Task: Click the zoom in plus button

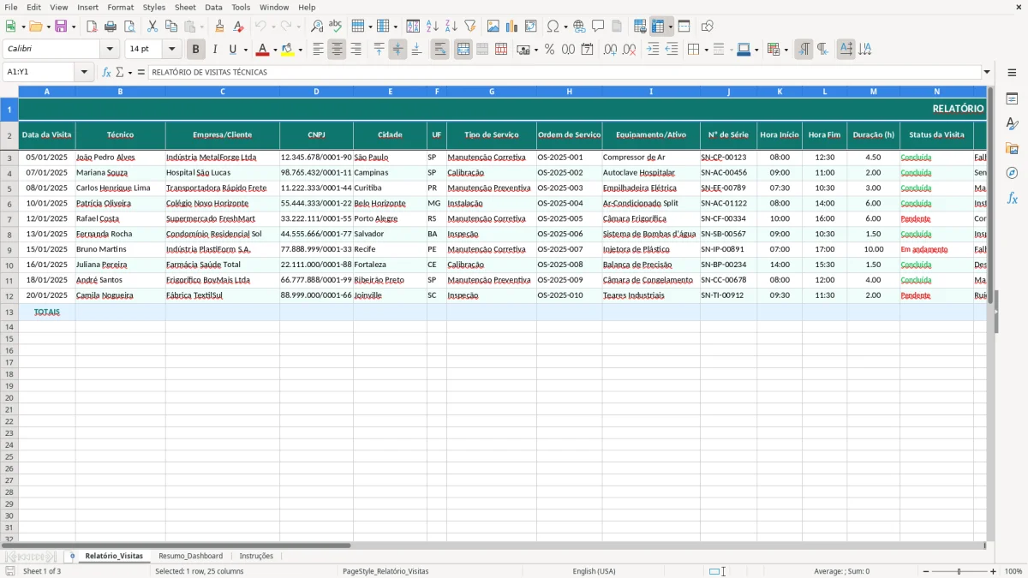Action: click(994, 571)
